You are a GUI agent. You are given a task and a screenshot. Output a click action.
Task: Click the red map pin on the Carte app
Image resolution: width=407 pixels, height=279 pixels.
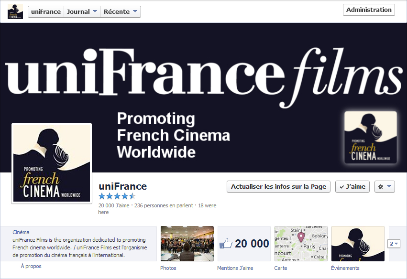(x=301, y=237)
